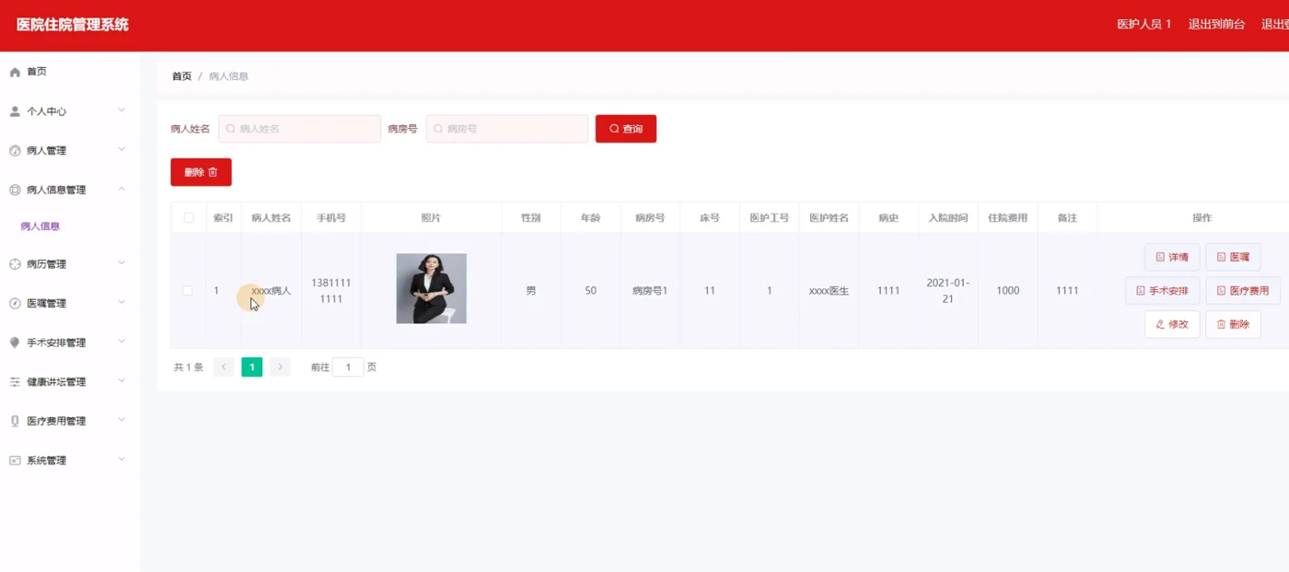Click the icon beside 病人信息管理
1289x572 pixels.
click(x=15, y=190)
